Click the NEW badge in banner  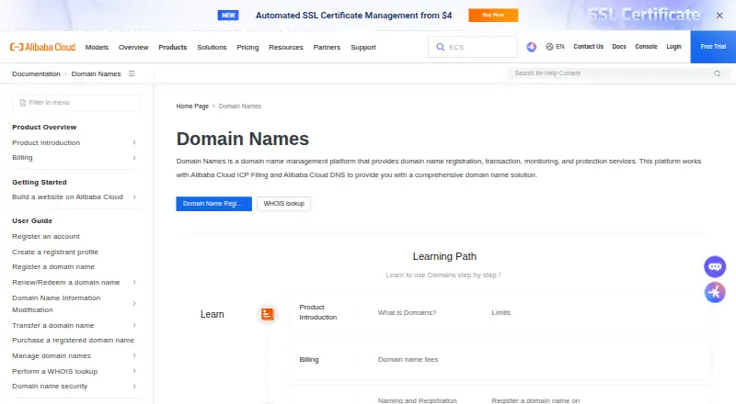point(228,16)
